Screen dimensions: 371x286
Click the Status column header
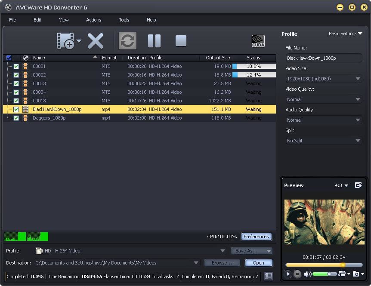254,58
